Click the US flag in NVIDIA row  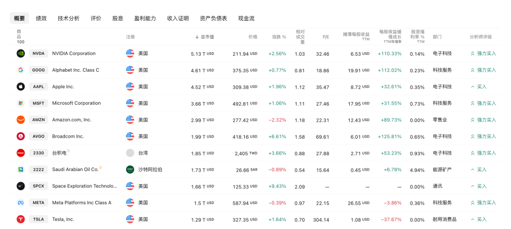[130, 53]
